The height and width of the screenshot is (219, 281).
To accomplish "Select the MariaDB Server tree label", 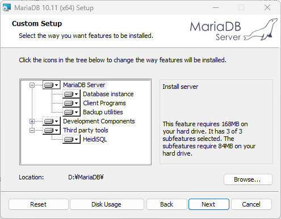I will 84,85.
